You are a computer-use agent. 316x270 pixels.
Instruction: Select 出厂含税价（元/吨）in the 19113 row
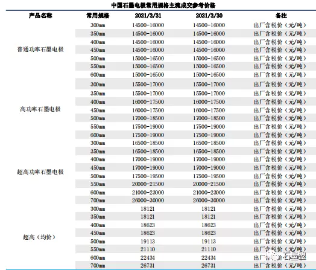click(x=280, y=242)
